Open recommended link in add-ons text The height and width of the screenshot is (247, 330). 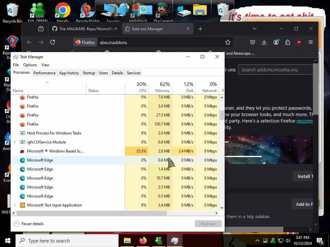(305, 121)
